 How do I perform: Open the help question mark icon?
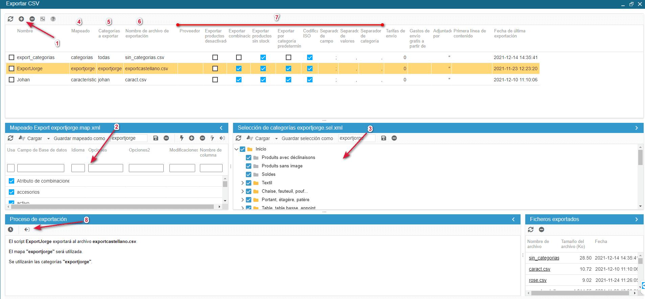(x=53, y=19)
